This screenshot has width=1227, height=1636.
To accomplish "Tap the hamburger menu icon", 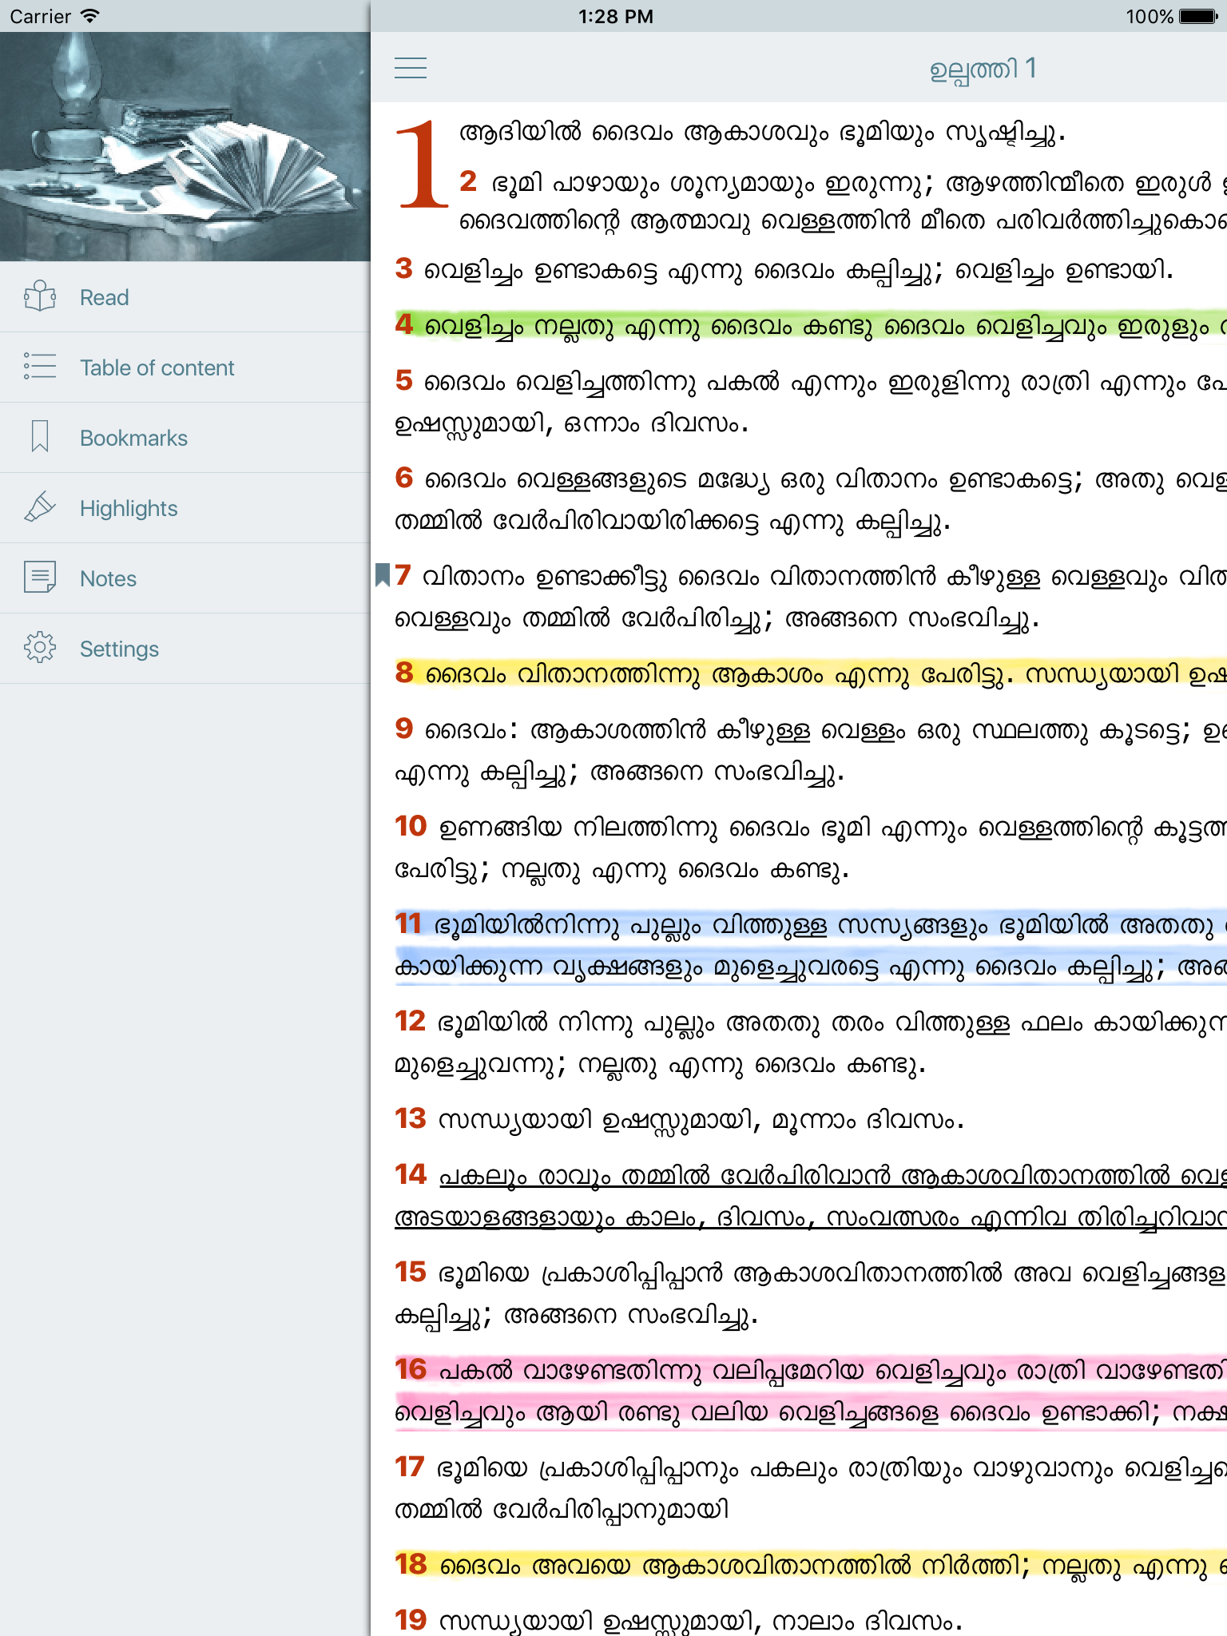I will pos(410,68).
